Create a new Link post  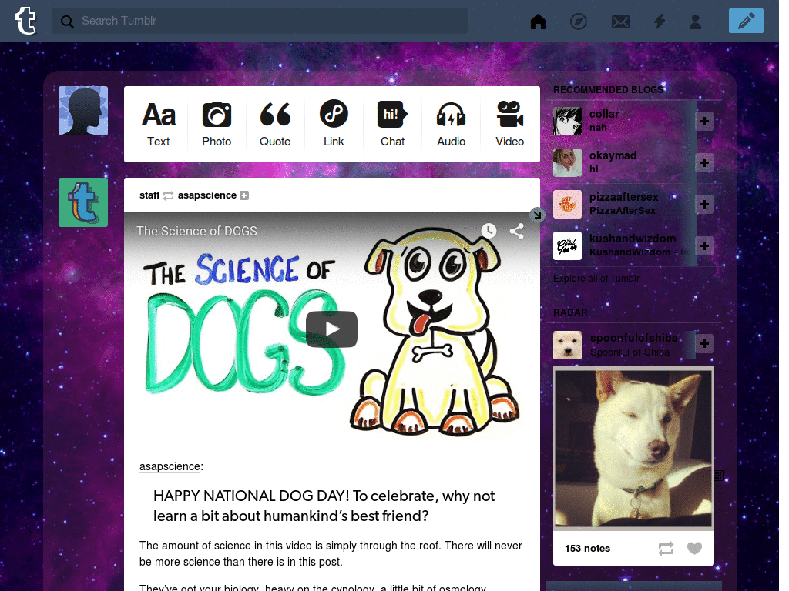(334, 124)
